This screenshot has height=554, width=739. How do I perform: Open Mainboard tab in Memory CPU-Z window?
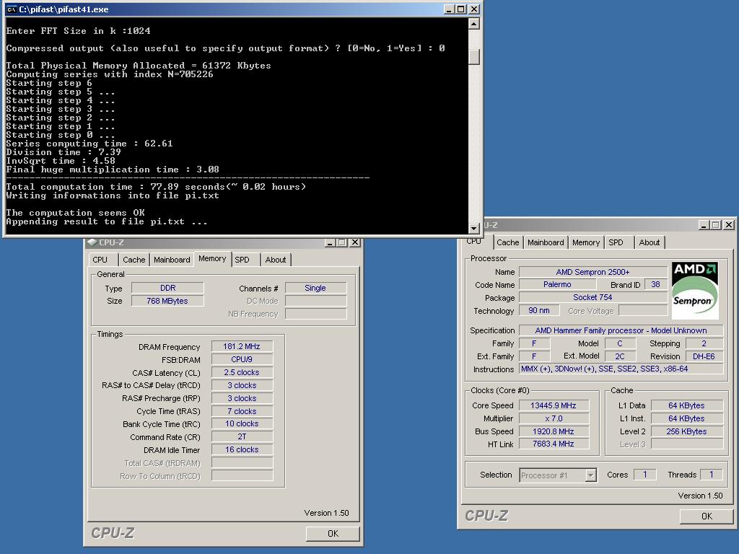[172, 260]
